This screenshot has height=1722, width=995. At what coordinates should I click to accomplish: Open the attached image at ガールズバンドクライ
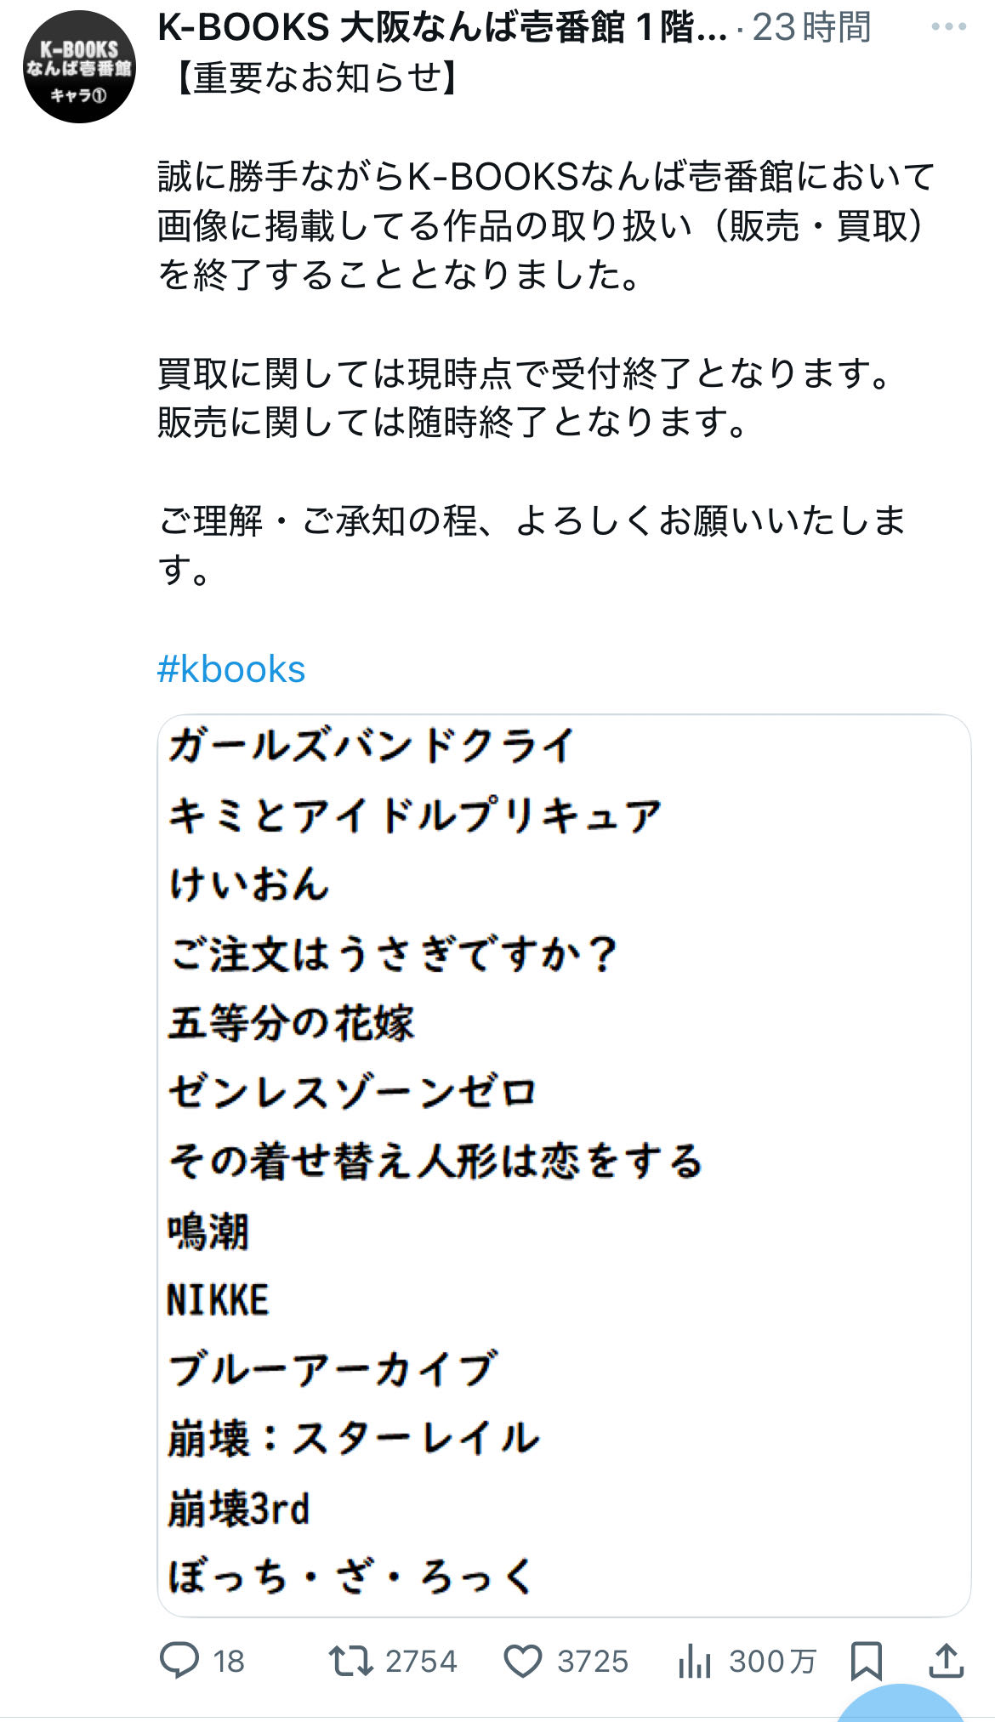click(x=372, y=746)
